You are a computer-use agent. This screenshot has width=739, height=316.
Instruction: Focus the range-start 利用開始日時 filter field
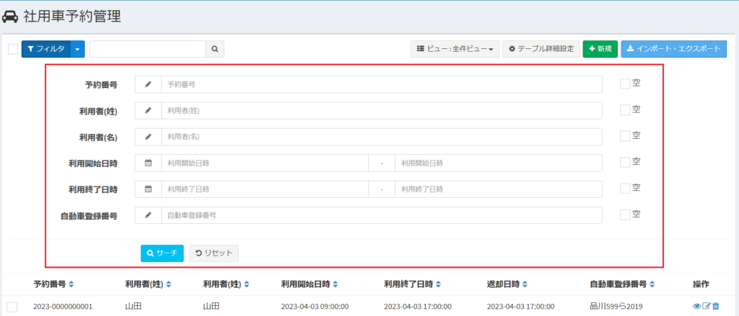click(265, 163)
